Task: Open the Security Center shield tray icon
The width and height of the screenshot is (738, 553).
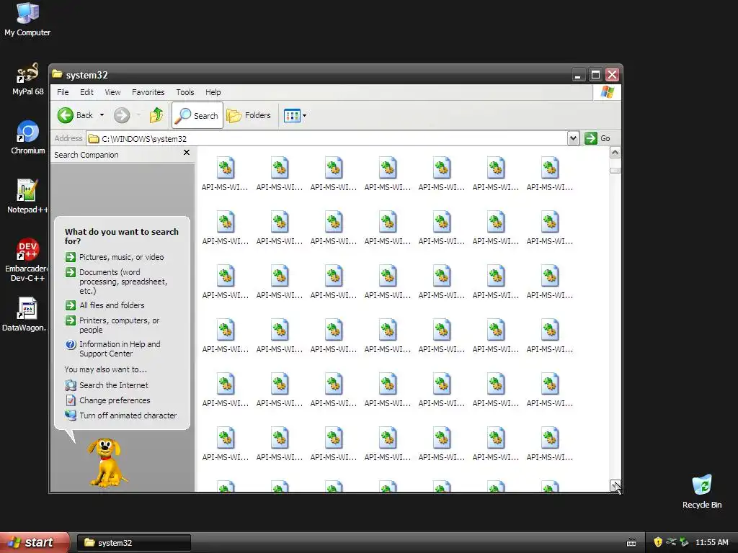Action: click(x=657, y=542)
